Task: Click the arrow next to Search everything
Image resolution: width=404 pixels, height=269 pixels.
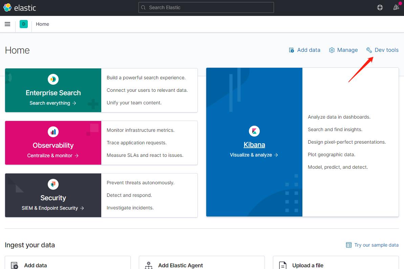Action: pyautogui.click(x=74, y=103)
